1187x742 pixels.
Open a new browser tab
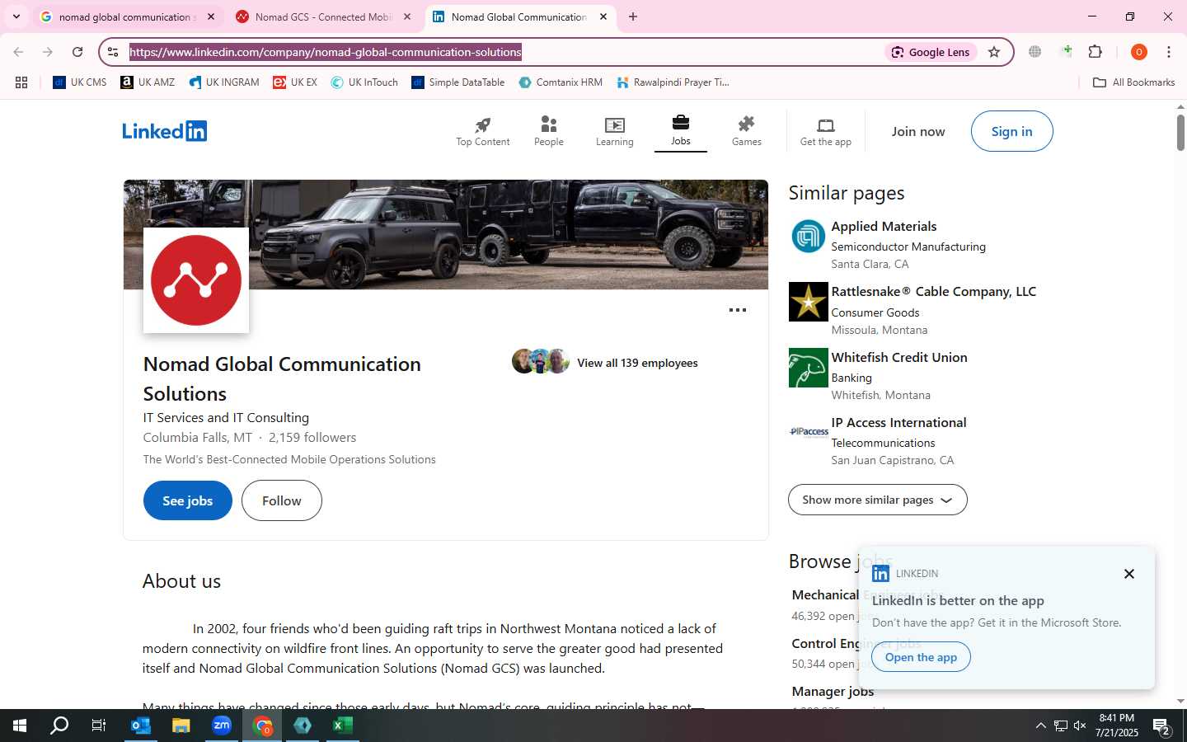pos(633,16)
